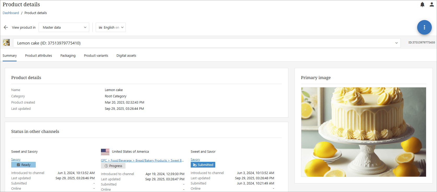Click the lemon cake primary image
The width and height of the screenshot is (437, 192).
coord(363,132)
